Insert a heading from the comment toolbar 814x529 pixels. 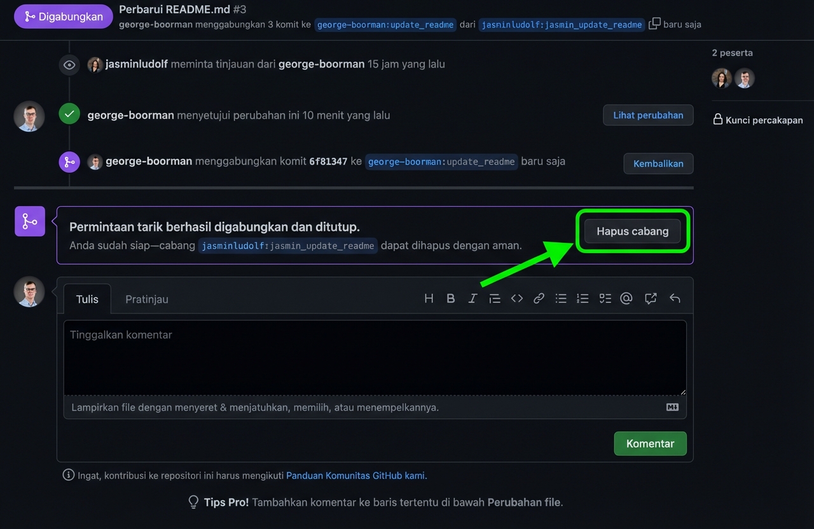coord(429,298)
